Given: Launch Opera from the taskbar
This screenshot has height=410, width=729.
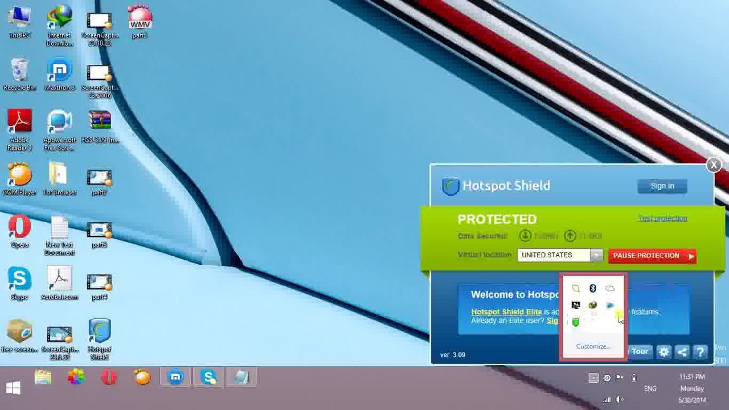Looking at the screenshot, I should (109, 378).
